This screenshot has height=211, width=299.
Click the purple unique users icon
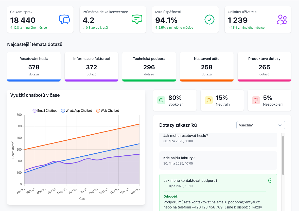click(282, 20)
